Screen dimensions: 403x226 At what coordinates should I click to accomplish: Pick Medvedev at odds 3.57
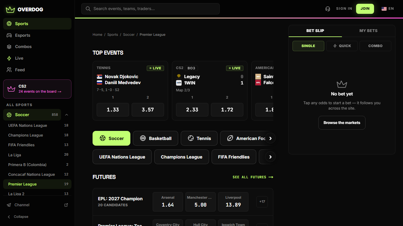pyautogui.click(x=148, y=110)
